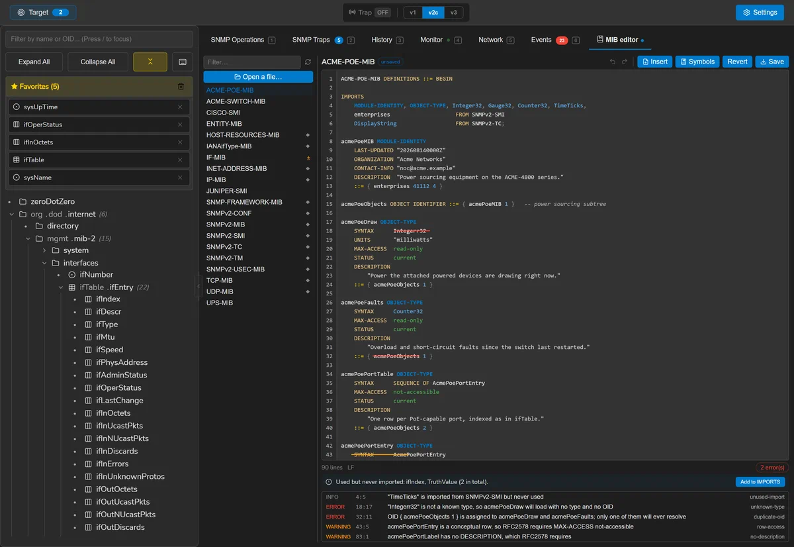Click the Insert button

click(655, 62)
